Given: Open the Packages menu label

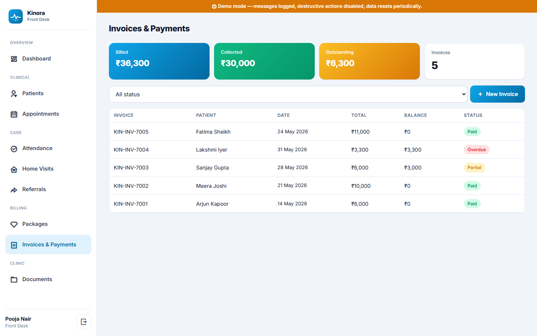Looking at the screenshot, I should 35,224.
